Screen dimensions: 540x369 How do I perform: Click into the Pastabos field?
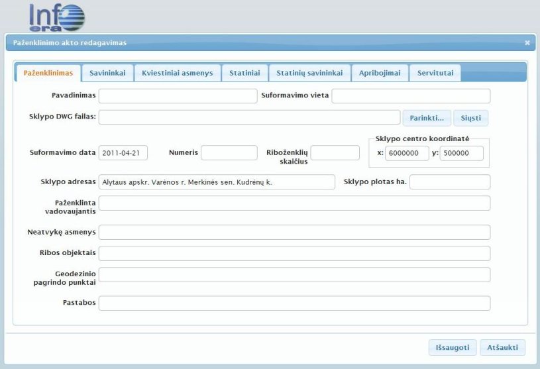(294, 303)
